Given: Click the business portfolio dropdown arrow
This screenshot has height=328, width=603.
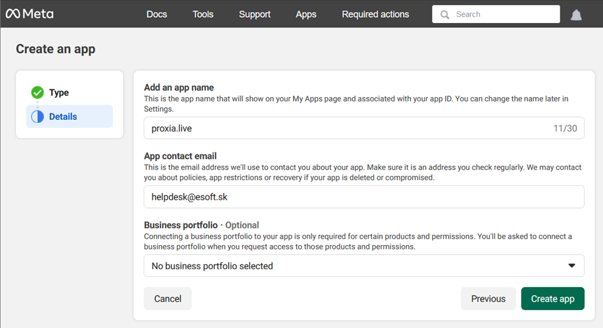Looking at the screenshot, I should (x=572, y=266).
